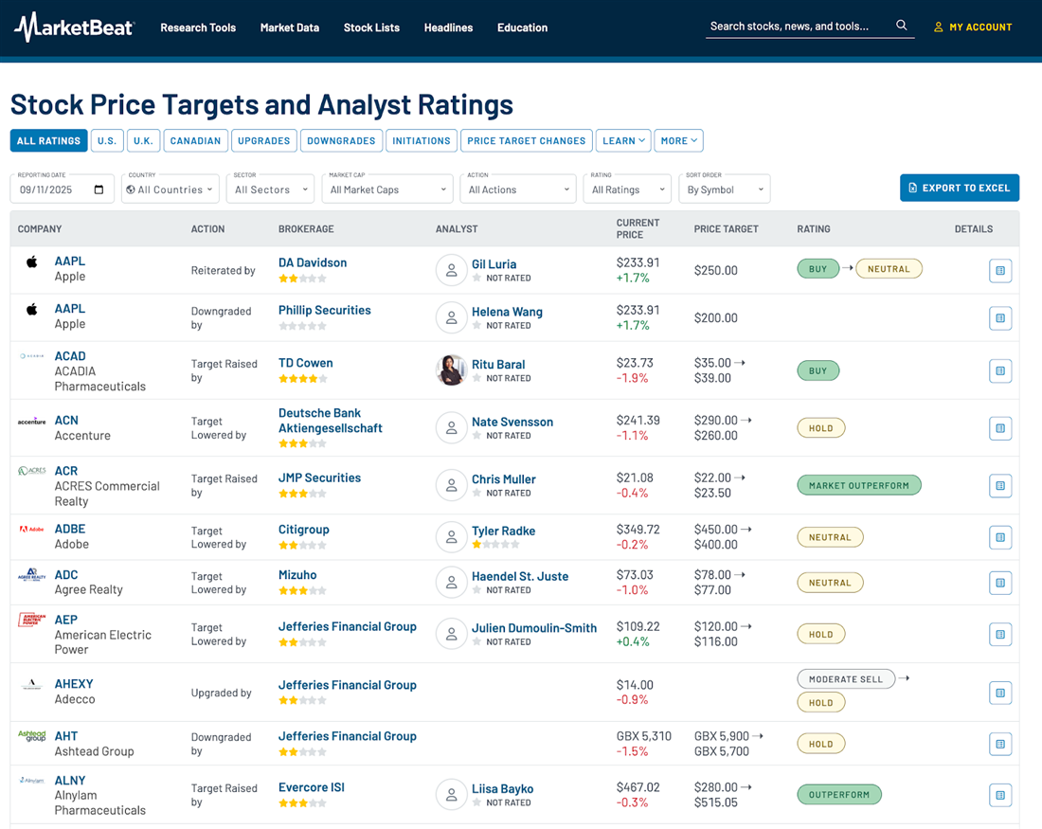This screenshot has width=1042, height=829.
Task: Open the TD Cowen brokerage link
Action: click(x=305, y=363)
